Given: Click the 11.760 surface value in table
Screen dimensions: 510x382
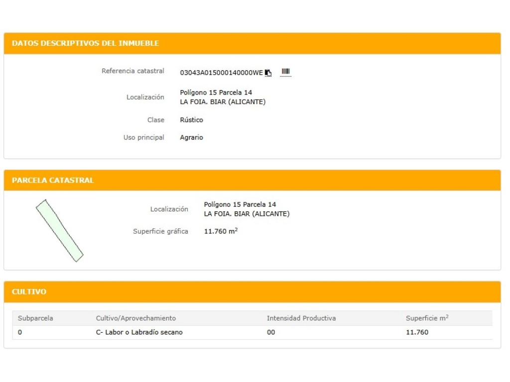Looking at the screenshot, I should pyautogui.click(x=417, y=332).
